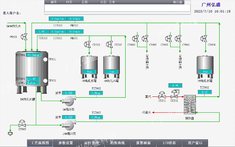
Task: Click the FM002 flow value field
Action: pos(75,19)
